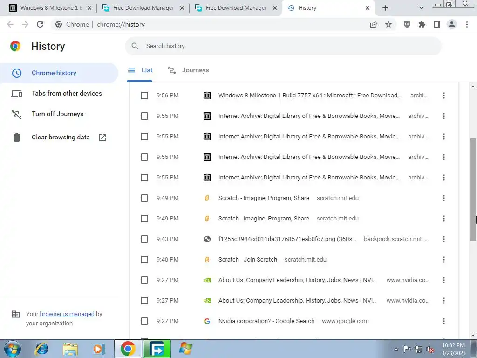
Task: Open actions menu for Join Scratch entry
Action: (444, 260)
